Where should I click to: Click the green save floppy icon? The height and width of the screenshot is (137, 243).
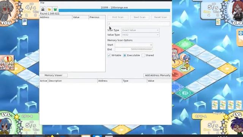click(x=55, y=9)
